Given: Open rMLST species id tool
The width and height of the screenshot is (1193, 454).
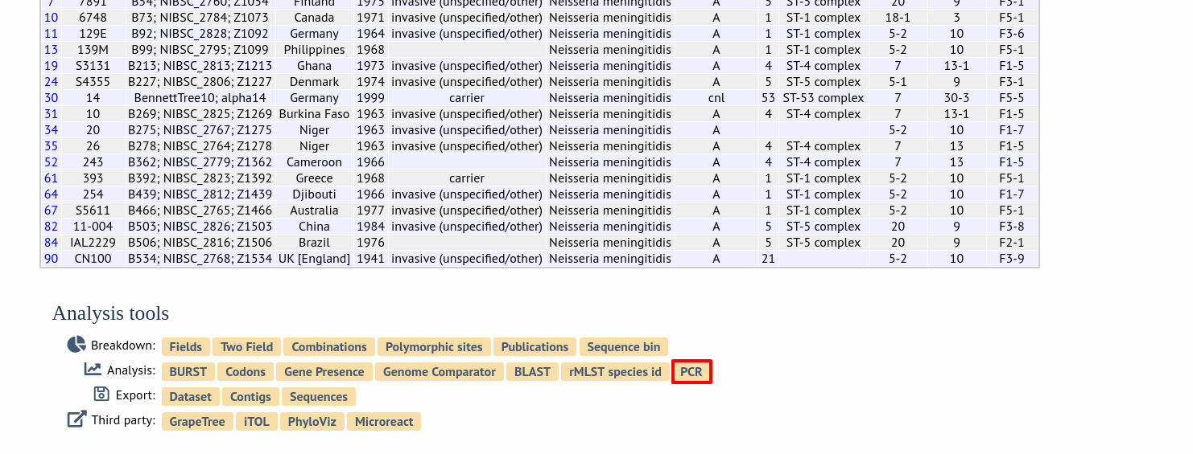Looking at the screenshot, I should pos(615,372).
